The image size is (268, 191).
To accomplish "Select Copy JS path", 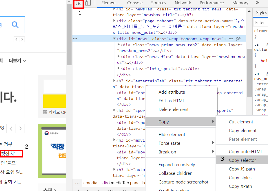I will point(242,169).
